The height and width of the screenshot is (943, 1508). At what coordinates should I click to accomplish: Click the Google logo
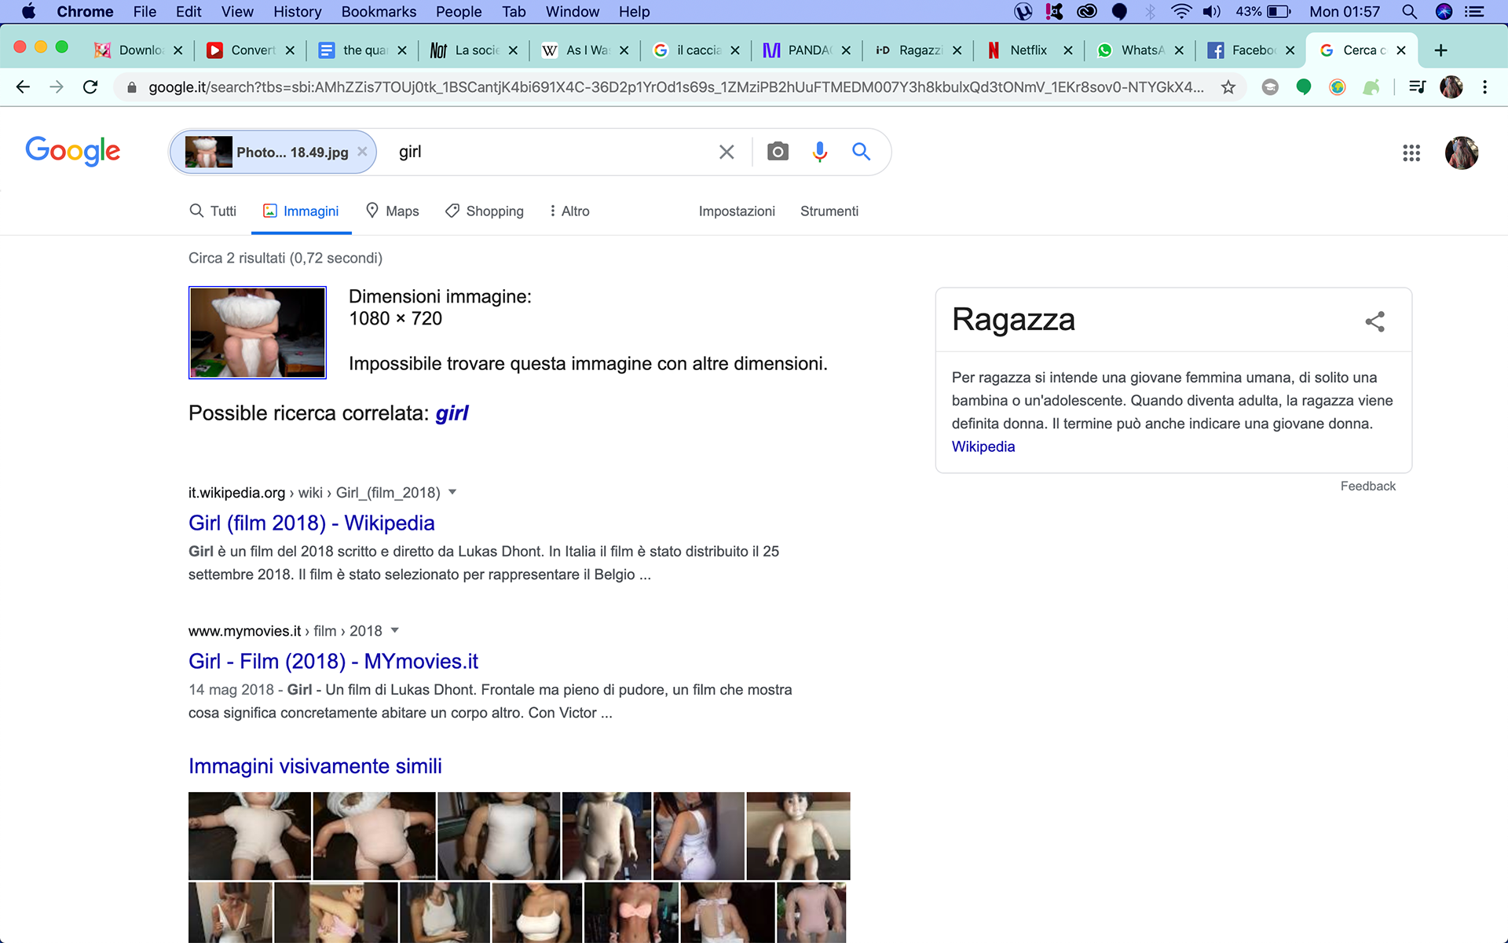pos(73,151)
